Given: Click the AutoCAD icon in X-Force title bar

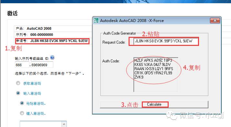Looking at the screenshot, I should (x=96, y=20).
